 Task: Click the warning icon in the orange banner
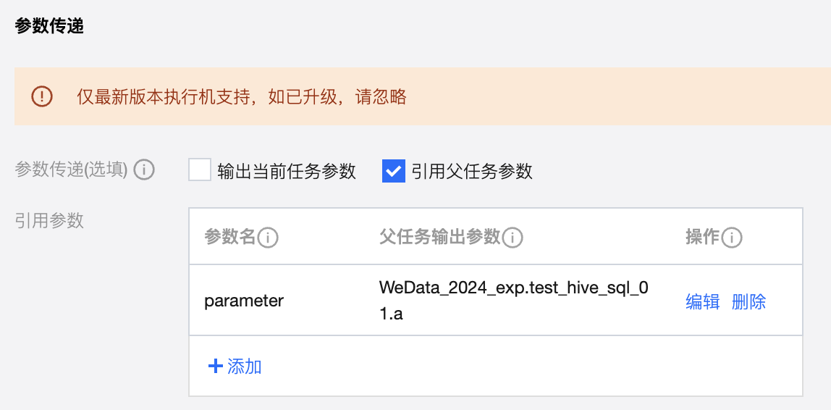pyautogui.click(x=42, y=96)
